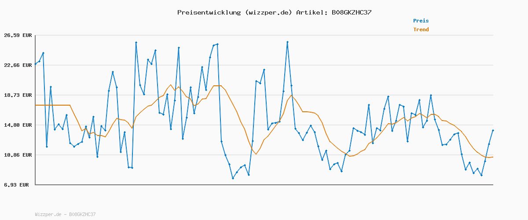This screenshot has height=220, width=528.
Task: Click the right end of orange trend line
Action: (x=493, y=157)
